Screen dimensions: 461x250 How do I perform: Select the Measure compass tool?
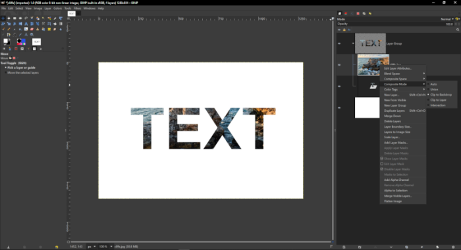coord(26,35)
